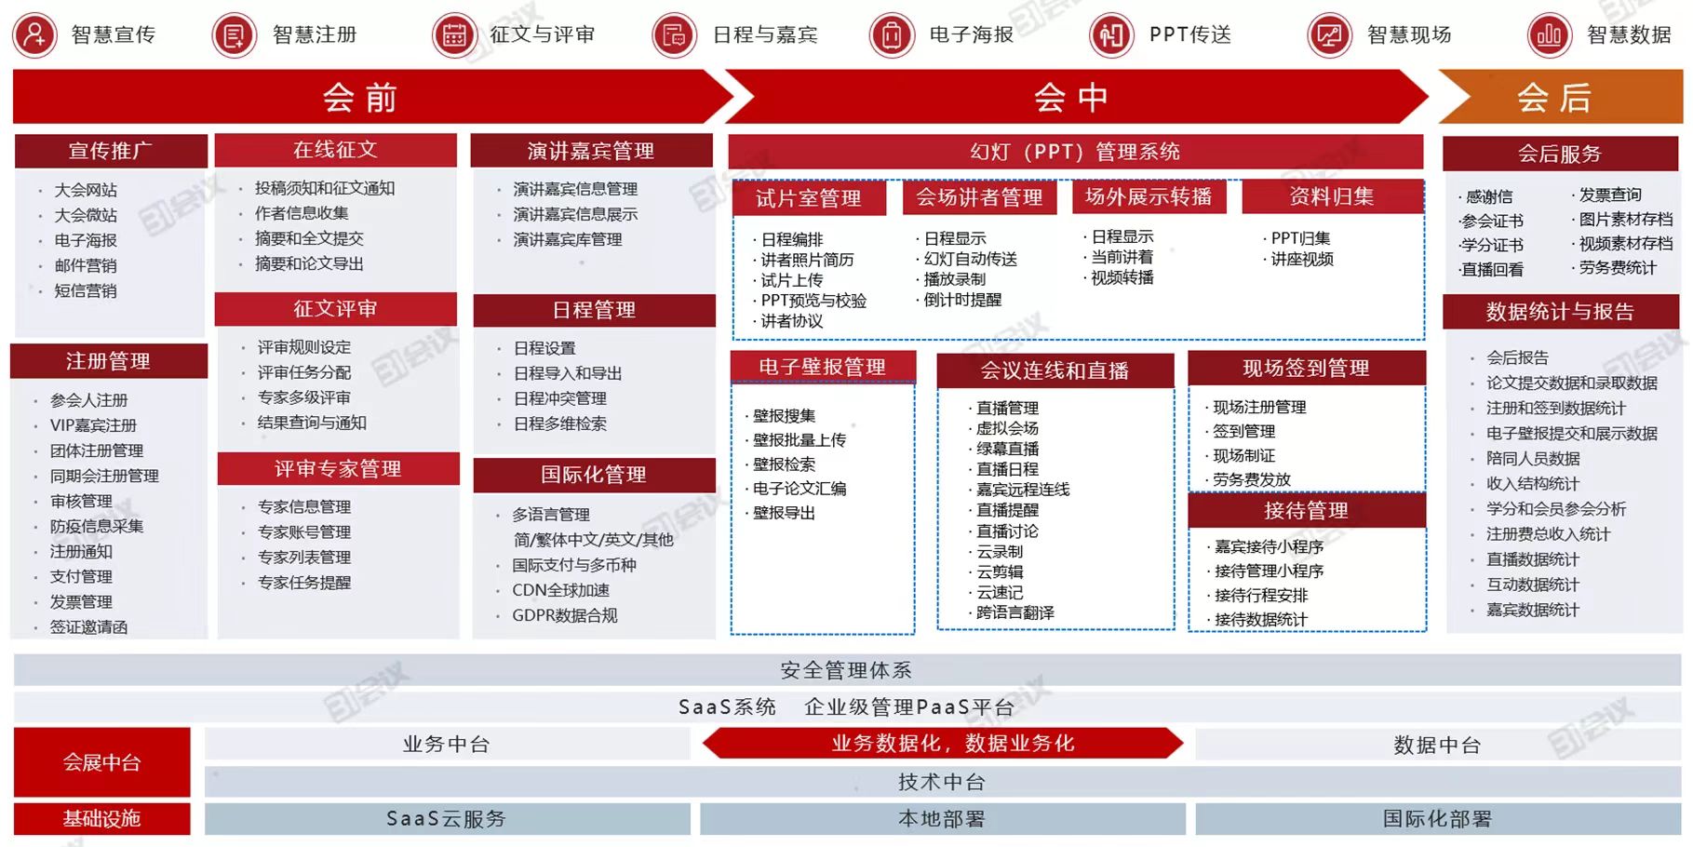Click the 智慧现场 chart screen icon
This screenshot has width=1693, height=847.
click(x=1329, y=35)
